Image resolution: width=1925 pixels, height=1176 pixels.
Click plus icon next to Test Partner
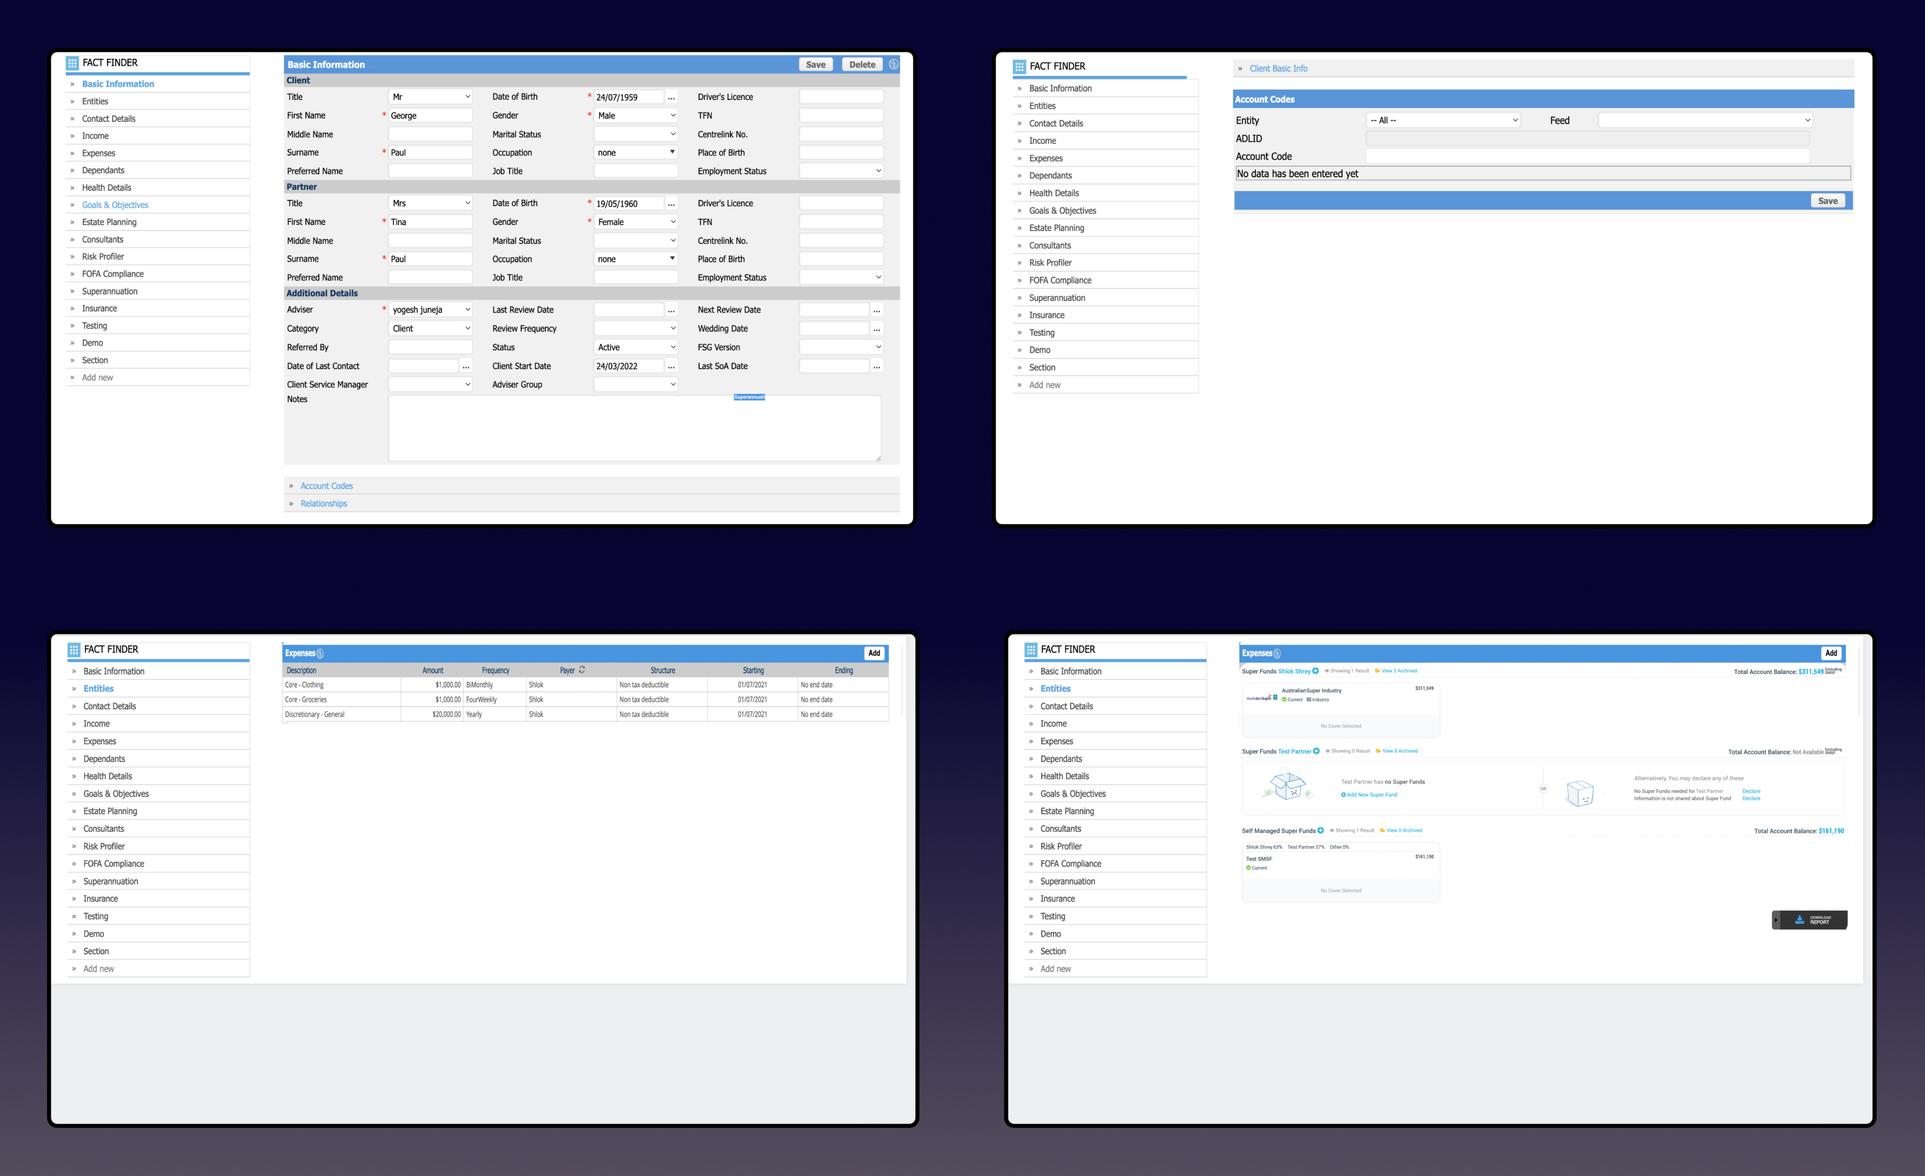[1316, 751]
